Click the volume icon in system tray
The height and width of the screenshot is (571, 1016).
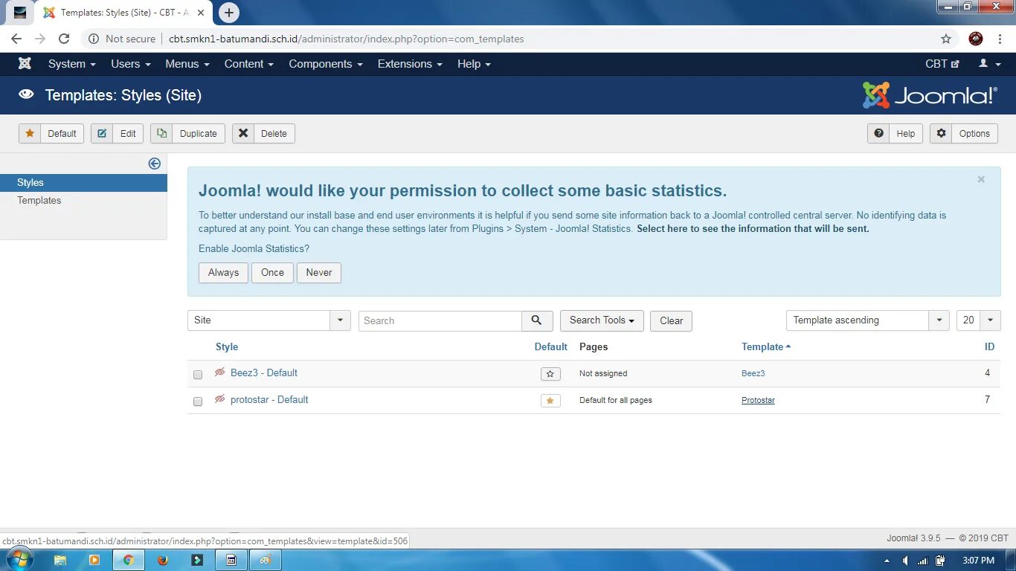coord(905,561)
